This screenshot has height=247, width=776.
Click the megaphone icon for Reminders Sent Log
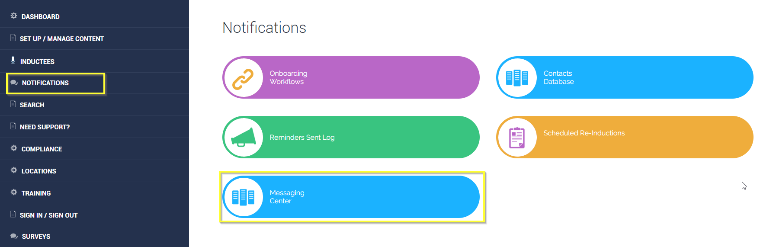(243, 138)
